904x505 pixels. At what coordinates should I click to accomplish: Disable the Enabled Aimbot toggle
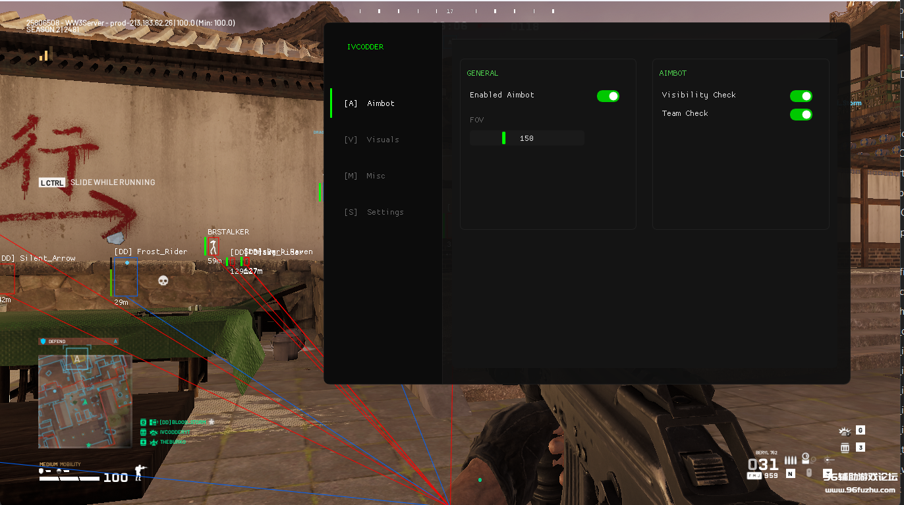(607, 96)
